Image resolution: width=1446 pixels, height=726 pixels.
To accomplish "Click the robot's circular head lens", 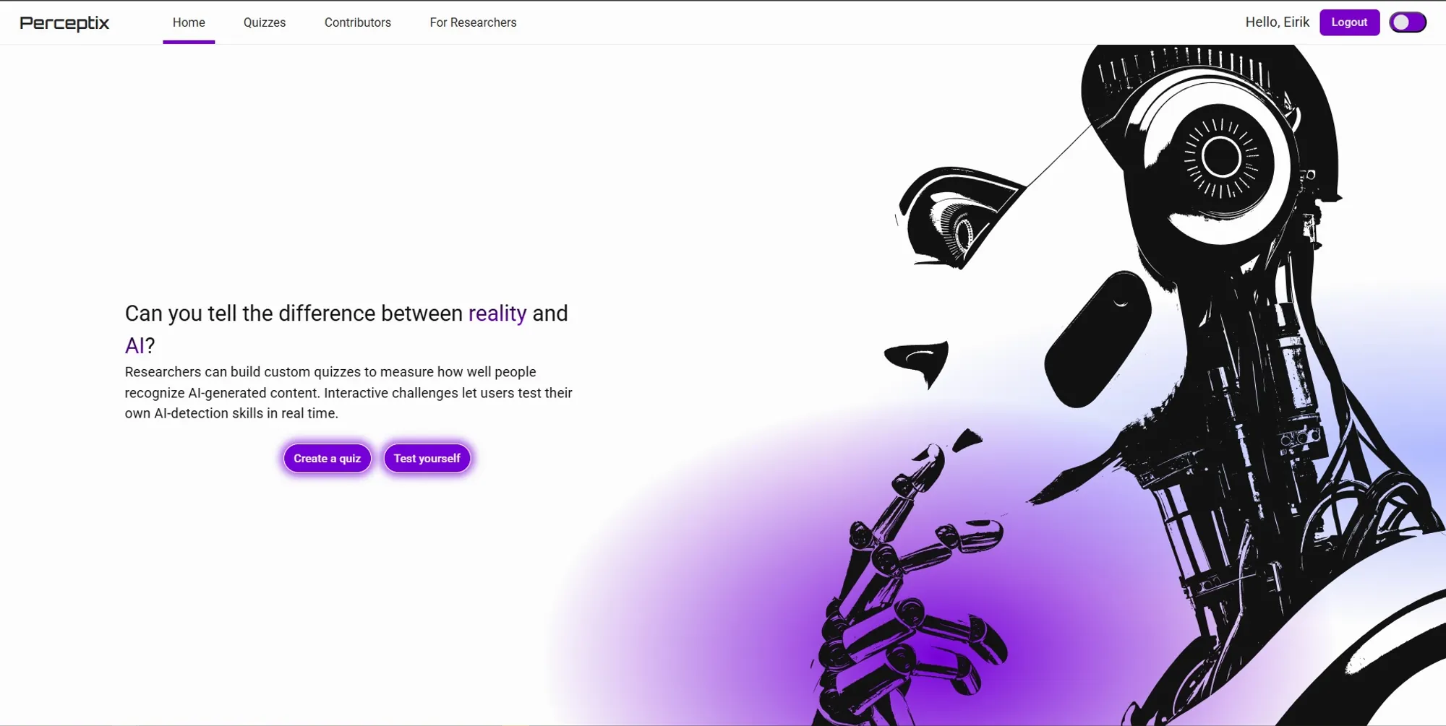I will point(1221,158).
